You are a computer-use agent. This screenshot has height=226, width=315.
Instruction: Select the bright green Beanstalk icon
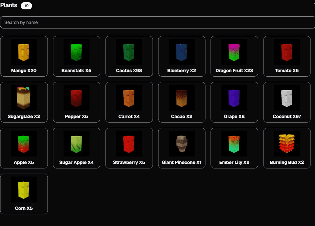(x=76, y=52)
